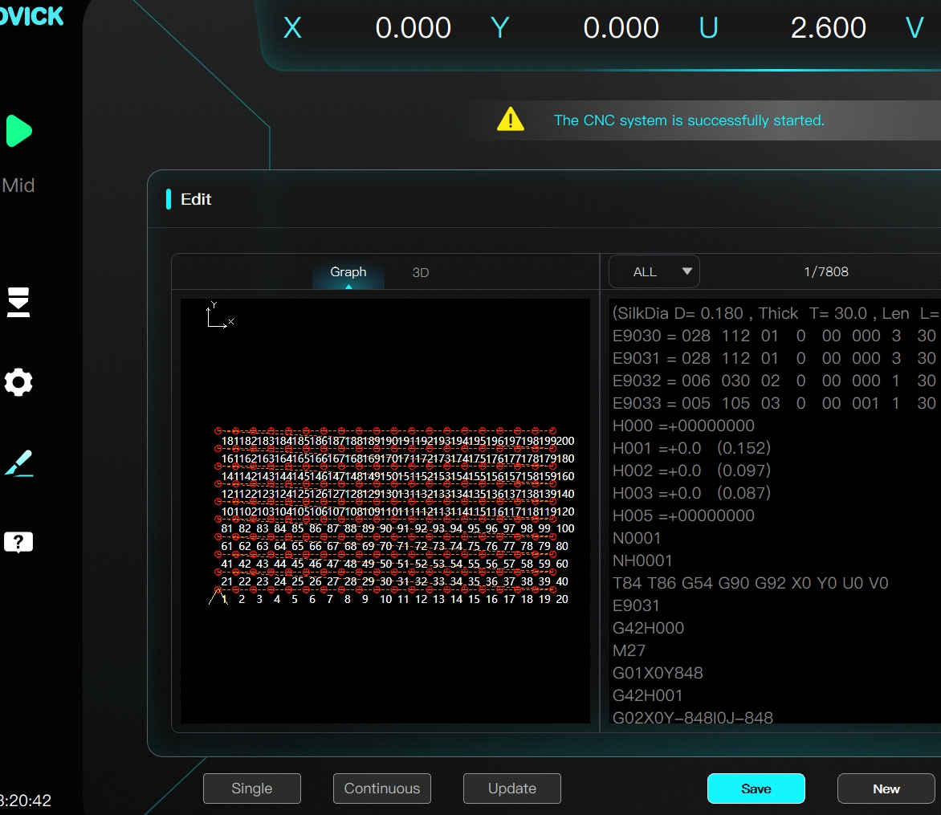Click the Single button

[252, 789]
